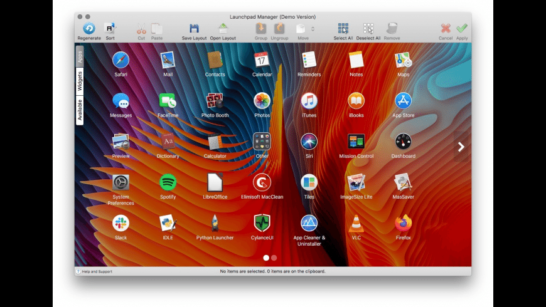Select the first page indicator dot
Image resolution: width=546 pixels, height=307 pixels.
[x=266, y=258]
